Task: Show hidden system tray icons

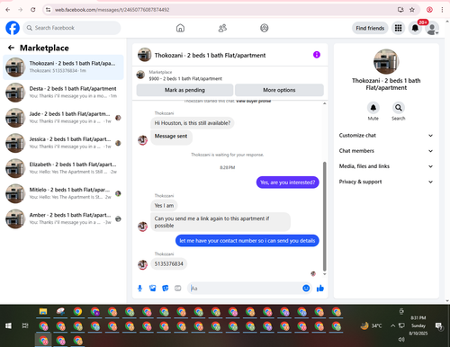Action: pos(392,325)
